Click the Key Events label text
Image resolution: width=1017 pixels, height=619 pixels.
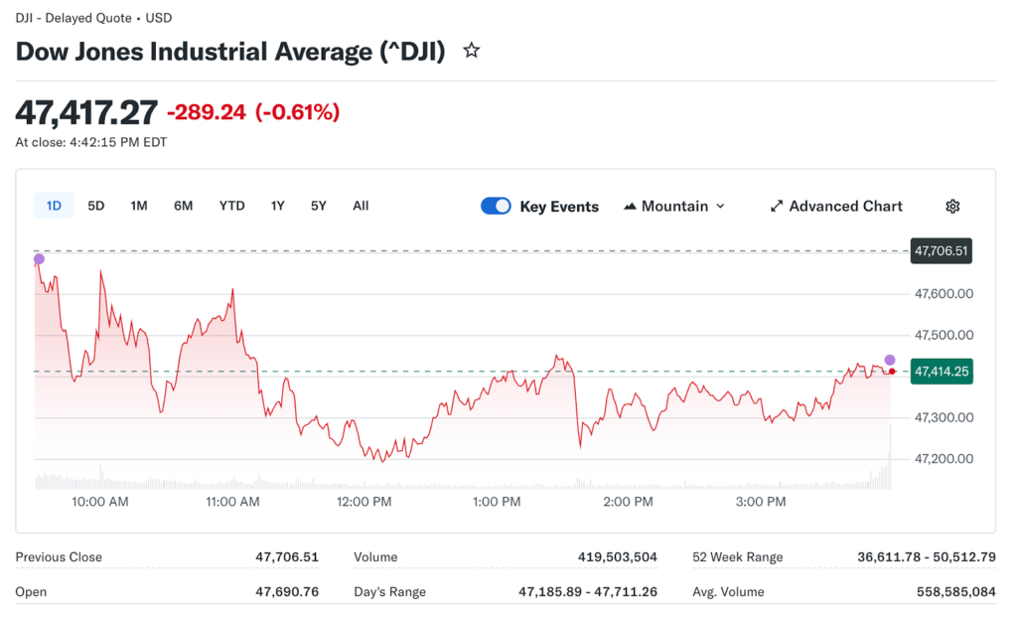[559, 207]
